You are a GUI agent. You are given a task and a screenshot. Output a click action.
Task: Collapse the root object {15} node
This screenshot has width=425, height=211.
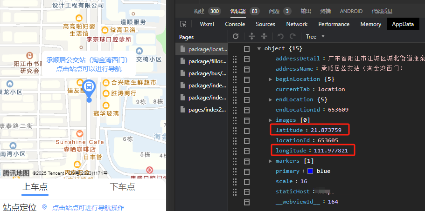259,49
